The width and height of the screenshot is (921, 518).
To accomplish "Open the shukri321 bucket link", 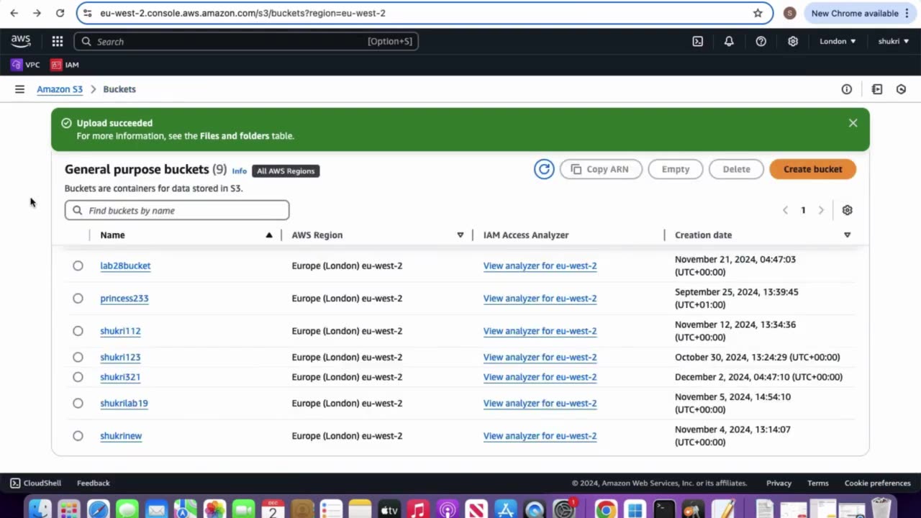I will [120, 377].
